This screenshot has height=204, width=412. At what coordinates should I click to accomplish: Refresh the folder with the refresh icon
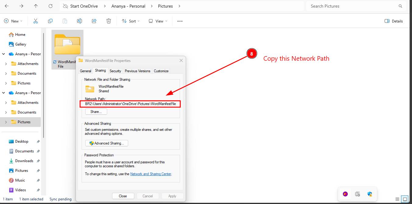51,6
